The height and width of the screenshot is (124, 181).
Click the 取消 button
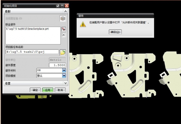click(x=60, y=90)
